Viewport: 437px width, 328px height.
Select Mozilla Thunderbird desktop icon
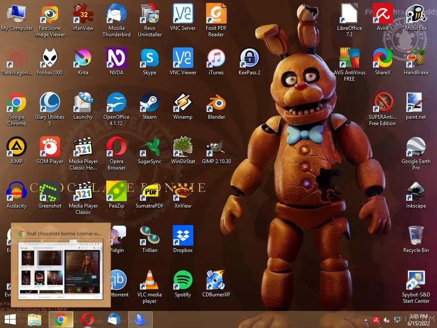116,20
